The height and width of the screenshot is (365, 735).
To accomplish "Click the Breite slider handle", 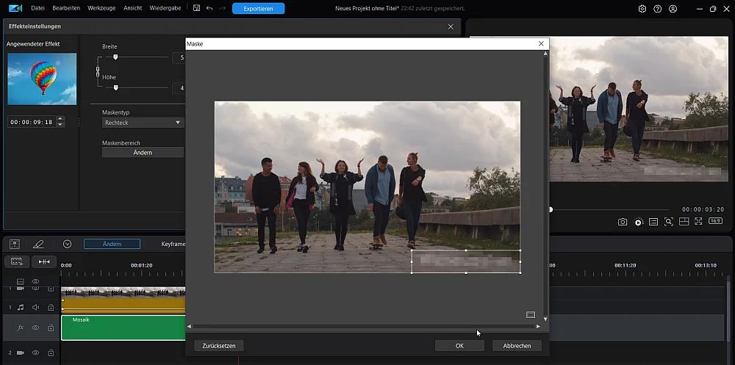I will click(x=115, y=57).
